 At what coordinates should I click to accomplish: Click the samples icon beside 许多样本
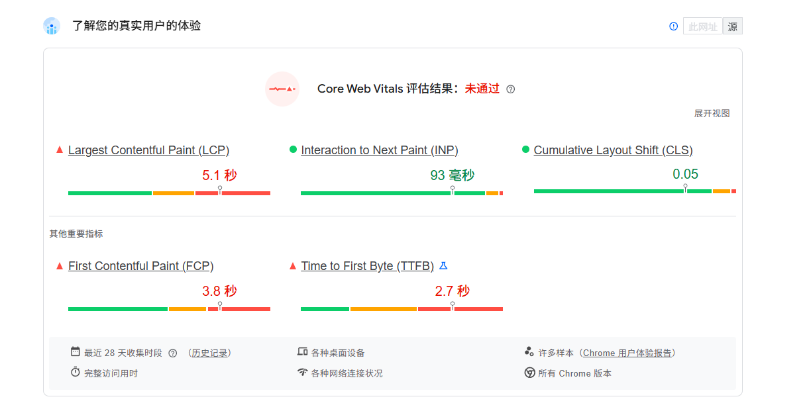[x=530, y=352]
